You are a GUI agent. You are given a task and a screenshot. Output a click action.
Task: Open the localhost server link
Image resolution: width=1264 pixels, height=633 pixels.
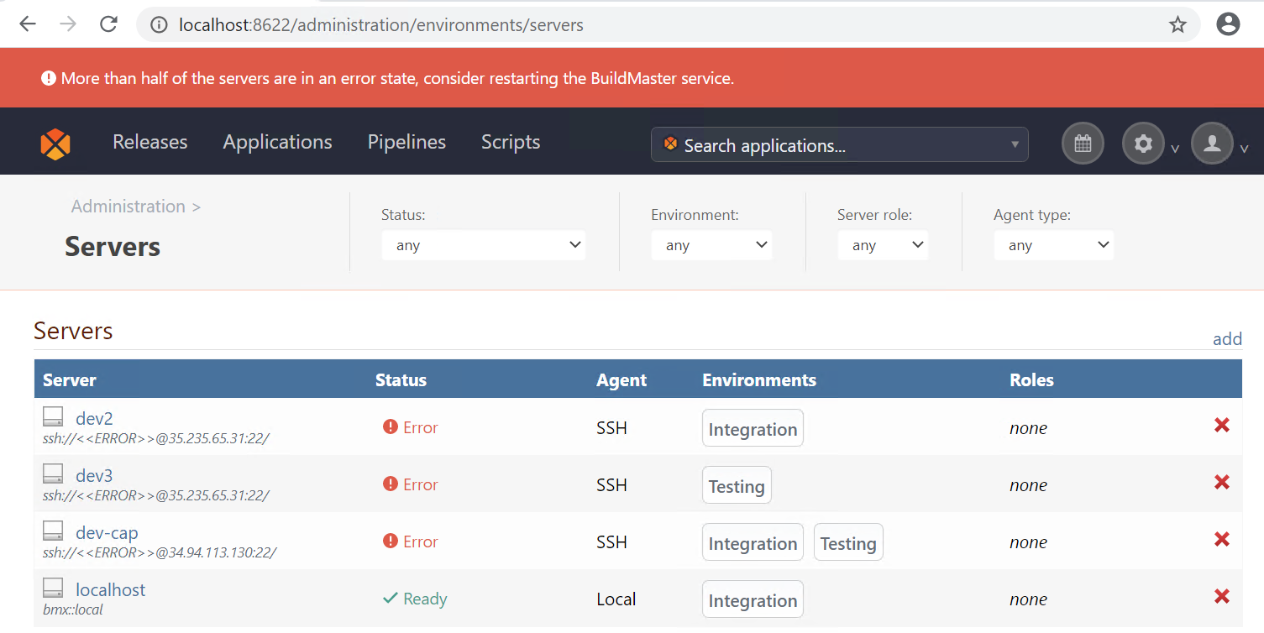110,589
